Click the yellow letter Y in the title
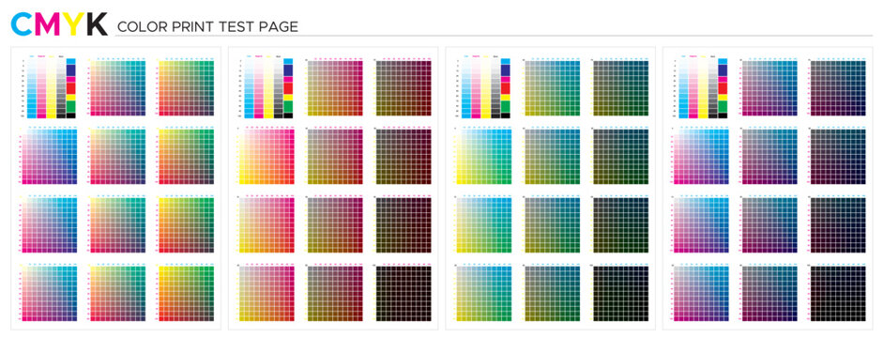The width and height of the screenshot is (884, 338). pos(72,24)
